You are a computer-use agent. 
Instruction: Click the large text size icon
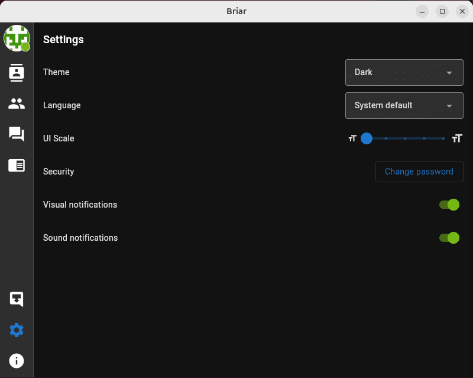tap(456, 138)
